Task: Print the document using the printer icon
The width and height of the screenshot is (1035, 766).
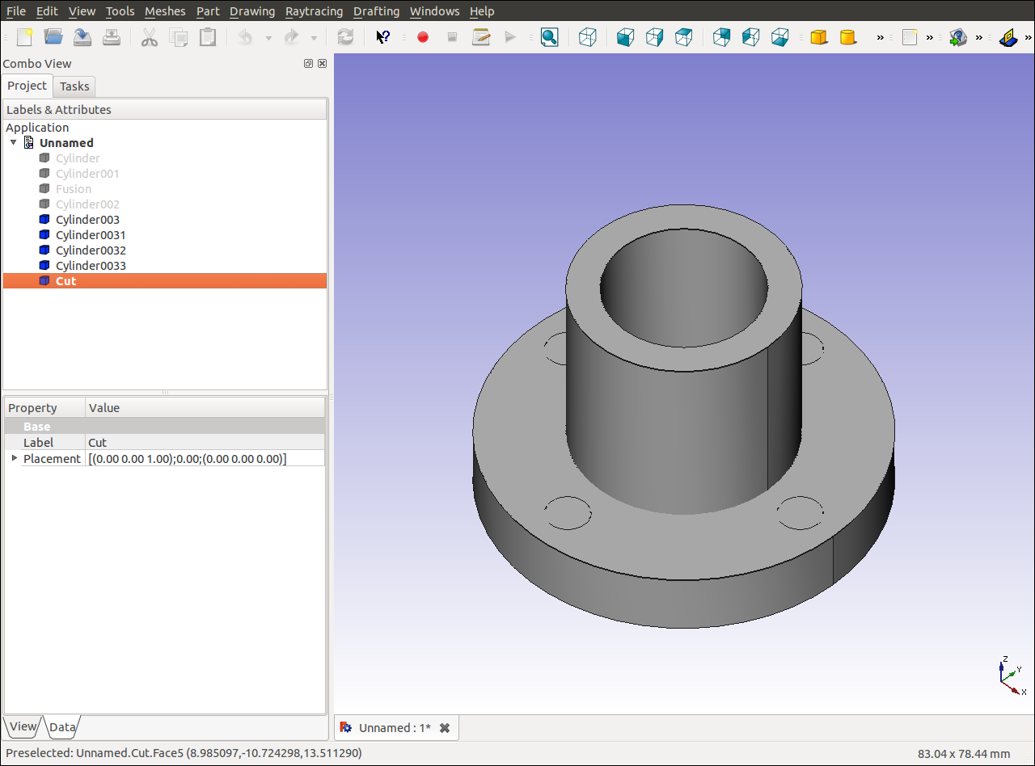Action: (x=112, y=37)
